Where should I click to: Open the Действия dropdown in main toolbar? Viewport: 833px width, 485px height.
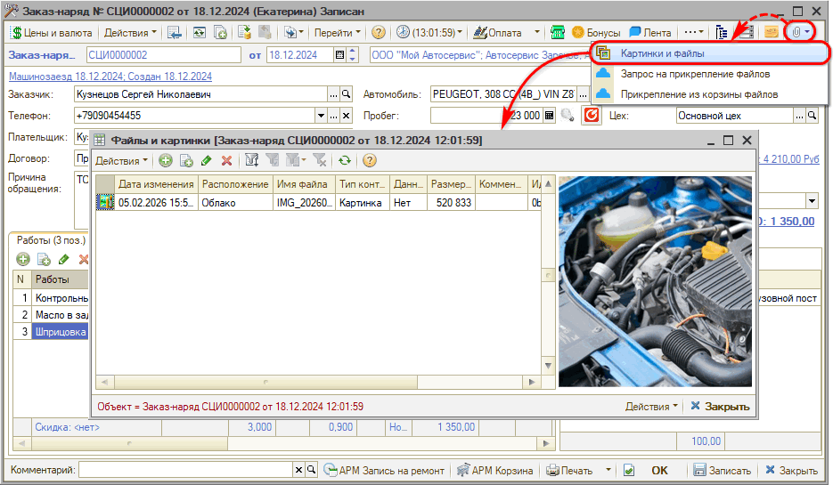pos(129,32)
